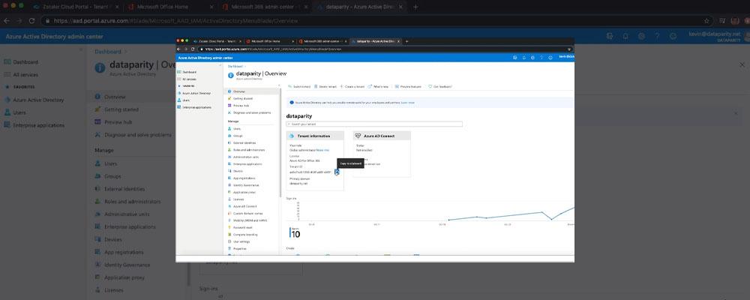The width and height of the screenshot is (750, 300).
Task: Click Learn more link in overlay info banner
Action: [x=407, y=103]
